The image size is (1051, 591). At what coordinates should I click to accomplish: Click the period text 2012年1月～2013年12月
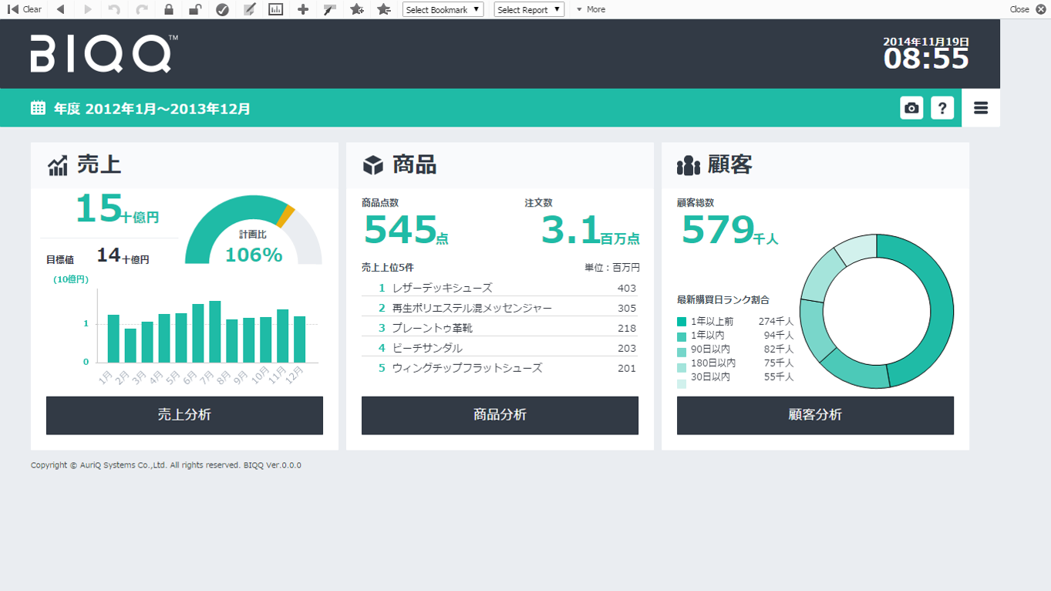[x=167, y=109]
